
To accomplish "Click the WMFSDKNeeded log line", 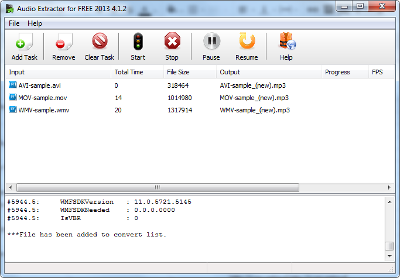I will point(91,210).
